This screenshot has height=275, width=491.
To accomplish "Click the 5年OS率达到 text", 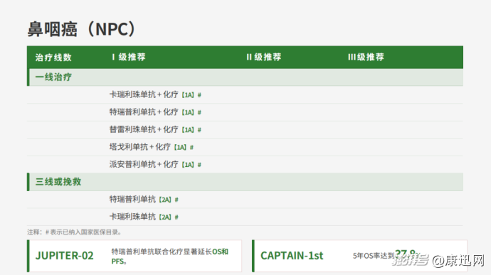I will coord(374,256).
